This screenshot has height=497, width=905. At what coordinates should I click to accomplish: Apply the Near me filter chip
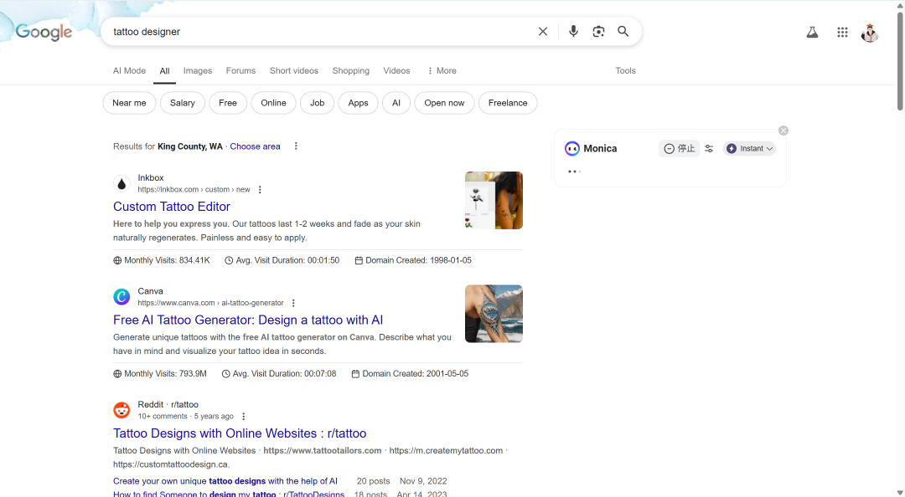pyautogui.click(x=129, y=103)
